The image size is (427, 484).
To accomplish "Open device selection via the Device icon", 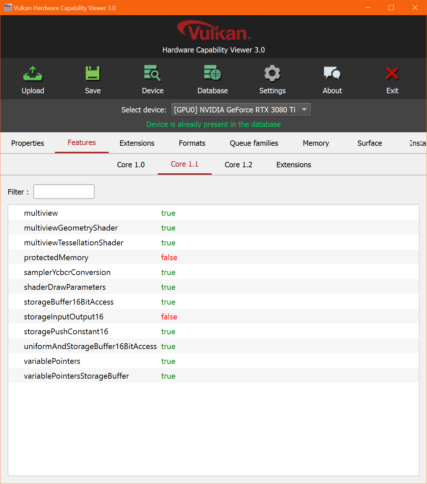I will click(152, 73).
